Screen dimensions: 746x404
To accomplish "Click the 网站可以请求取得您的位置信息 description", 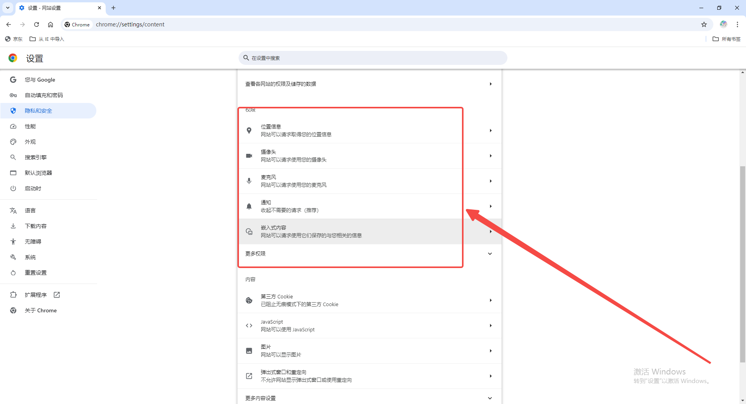I will point(296,134).
